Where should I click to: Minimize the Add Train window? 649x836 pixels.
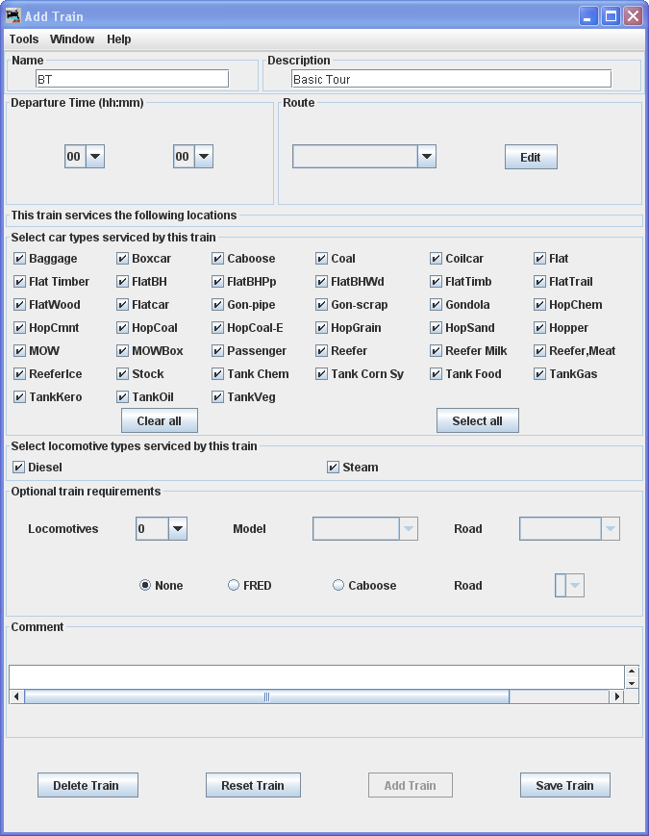point(588,15)
